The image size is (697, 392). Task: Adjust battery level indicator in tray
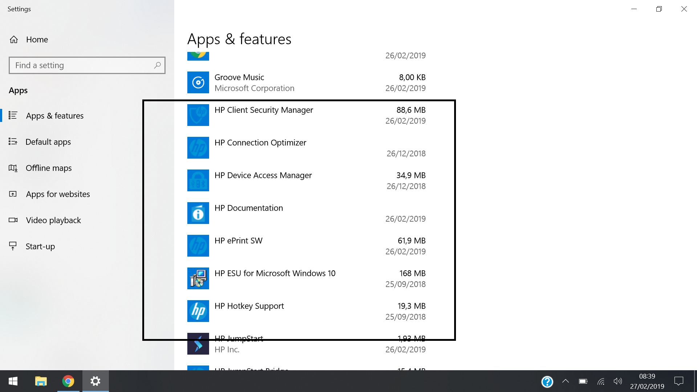point(583,381)
